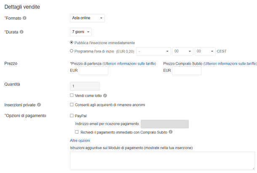
Task: Open info icon for immediate payment option
Action: (171, 132)
